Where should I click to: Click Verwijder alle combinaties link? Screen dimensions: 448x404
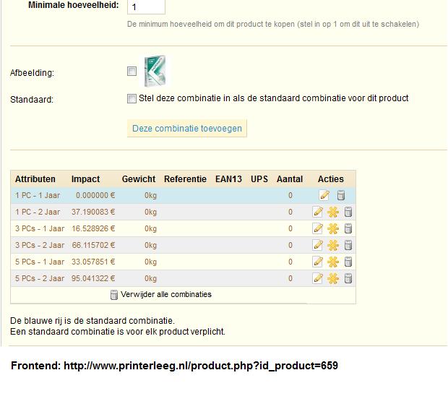[166, 294]
